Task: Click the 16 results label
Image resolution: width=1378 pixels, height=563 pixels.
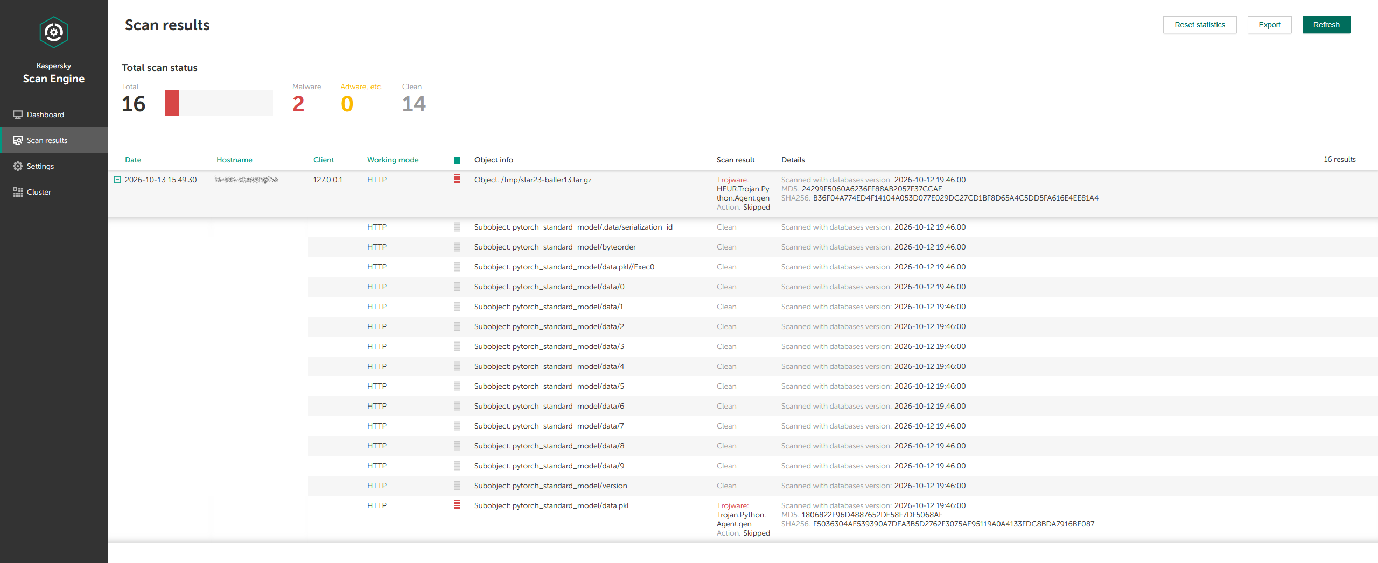Action: click(x=1340, y=159)
